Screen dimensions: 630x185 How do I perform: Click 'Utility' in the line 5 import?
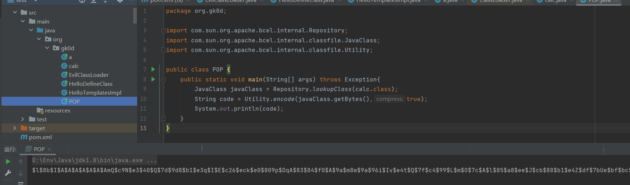357,50
